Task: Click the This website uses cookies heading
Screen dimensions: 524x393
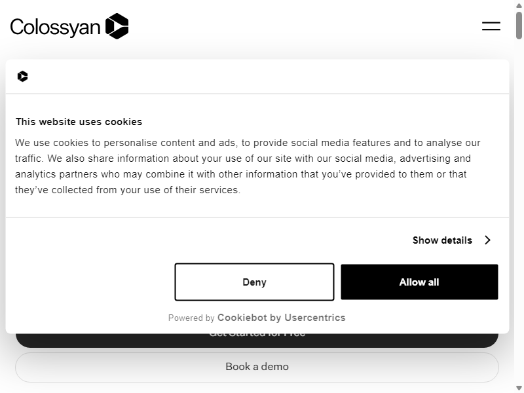Action: tap(79, 122)
